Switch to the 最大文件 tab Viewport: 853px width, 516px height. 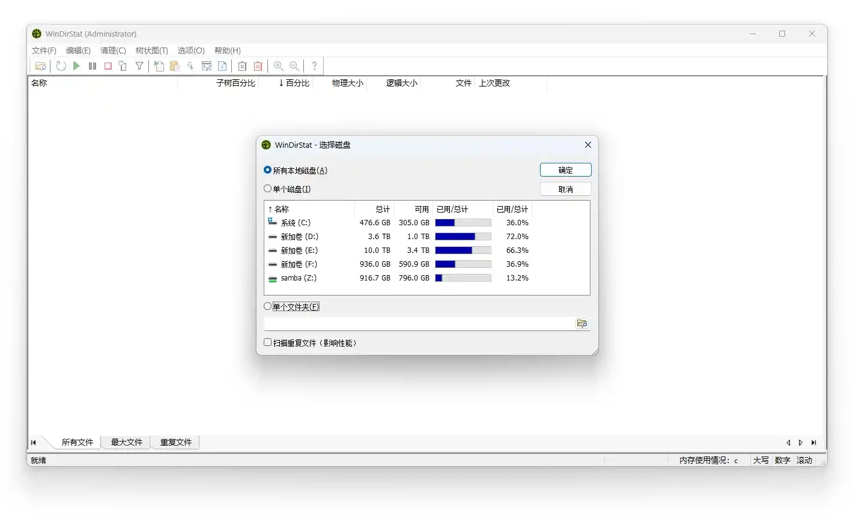[126, 442]
